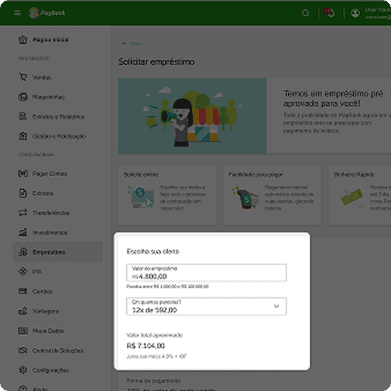This screenshot has height=391, width=391.
Task: Click the PIX diamond icon
Action: tap(23, 272)
